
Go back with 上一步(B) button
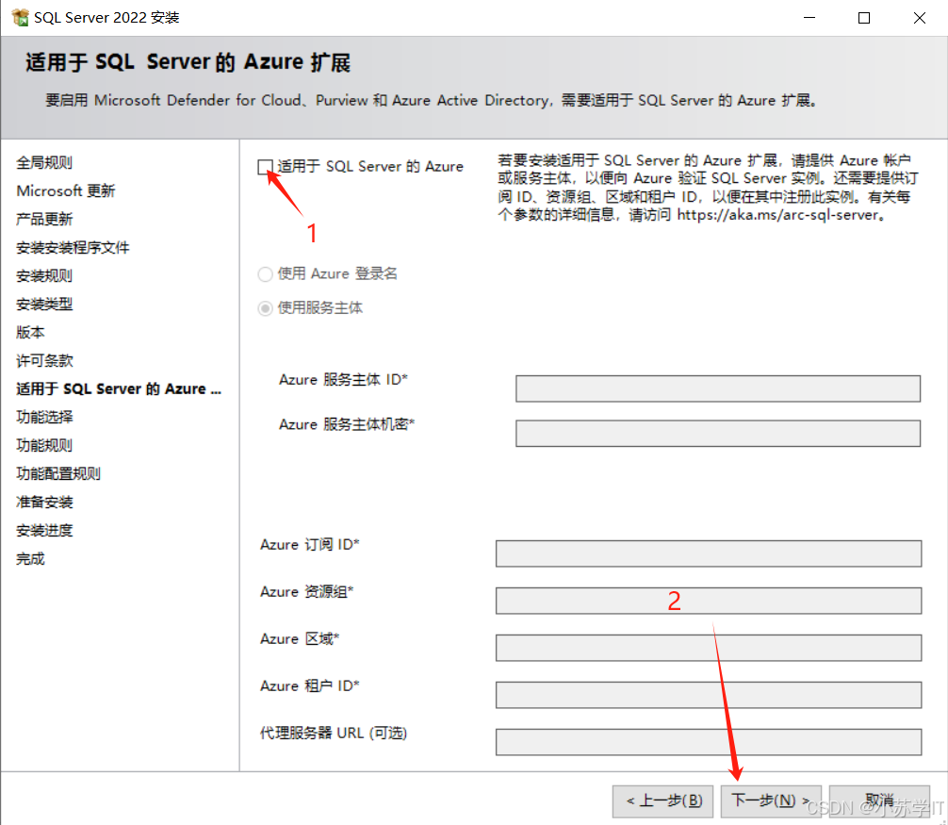662,801
